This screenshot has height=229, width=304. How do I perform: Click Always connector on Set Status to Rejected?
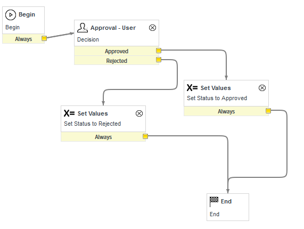[x=145, y=136]
